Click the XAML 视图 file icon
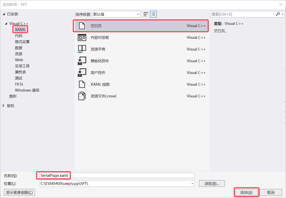 [x=82, y=84]
